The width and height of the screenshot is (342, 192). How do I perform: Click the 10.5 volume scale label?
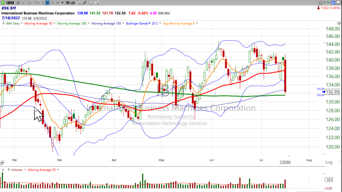[330, 180]
